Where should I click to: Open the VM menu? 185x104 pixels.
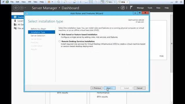(29, 2)
